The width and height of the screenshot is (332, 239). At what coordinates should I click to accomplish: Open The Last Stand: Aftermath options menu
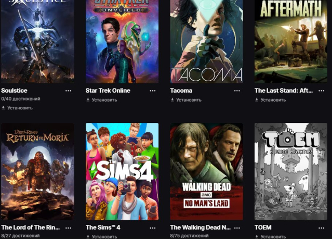(321, 91)
